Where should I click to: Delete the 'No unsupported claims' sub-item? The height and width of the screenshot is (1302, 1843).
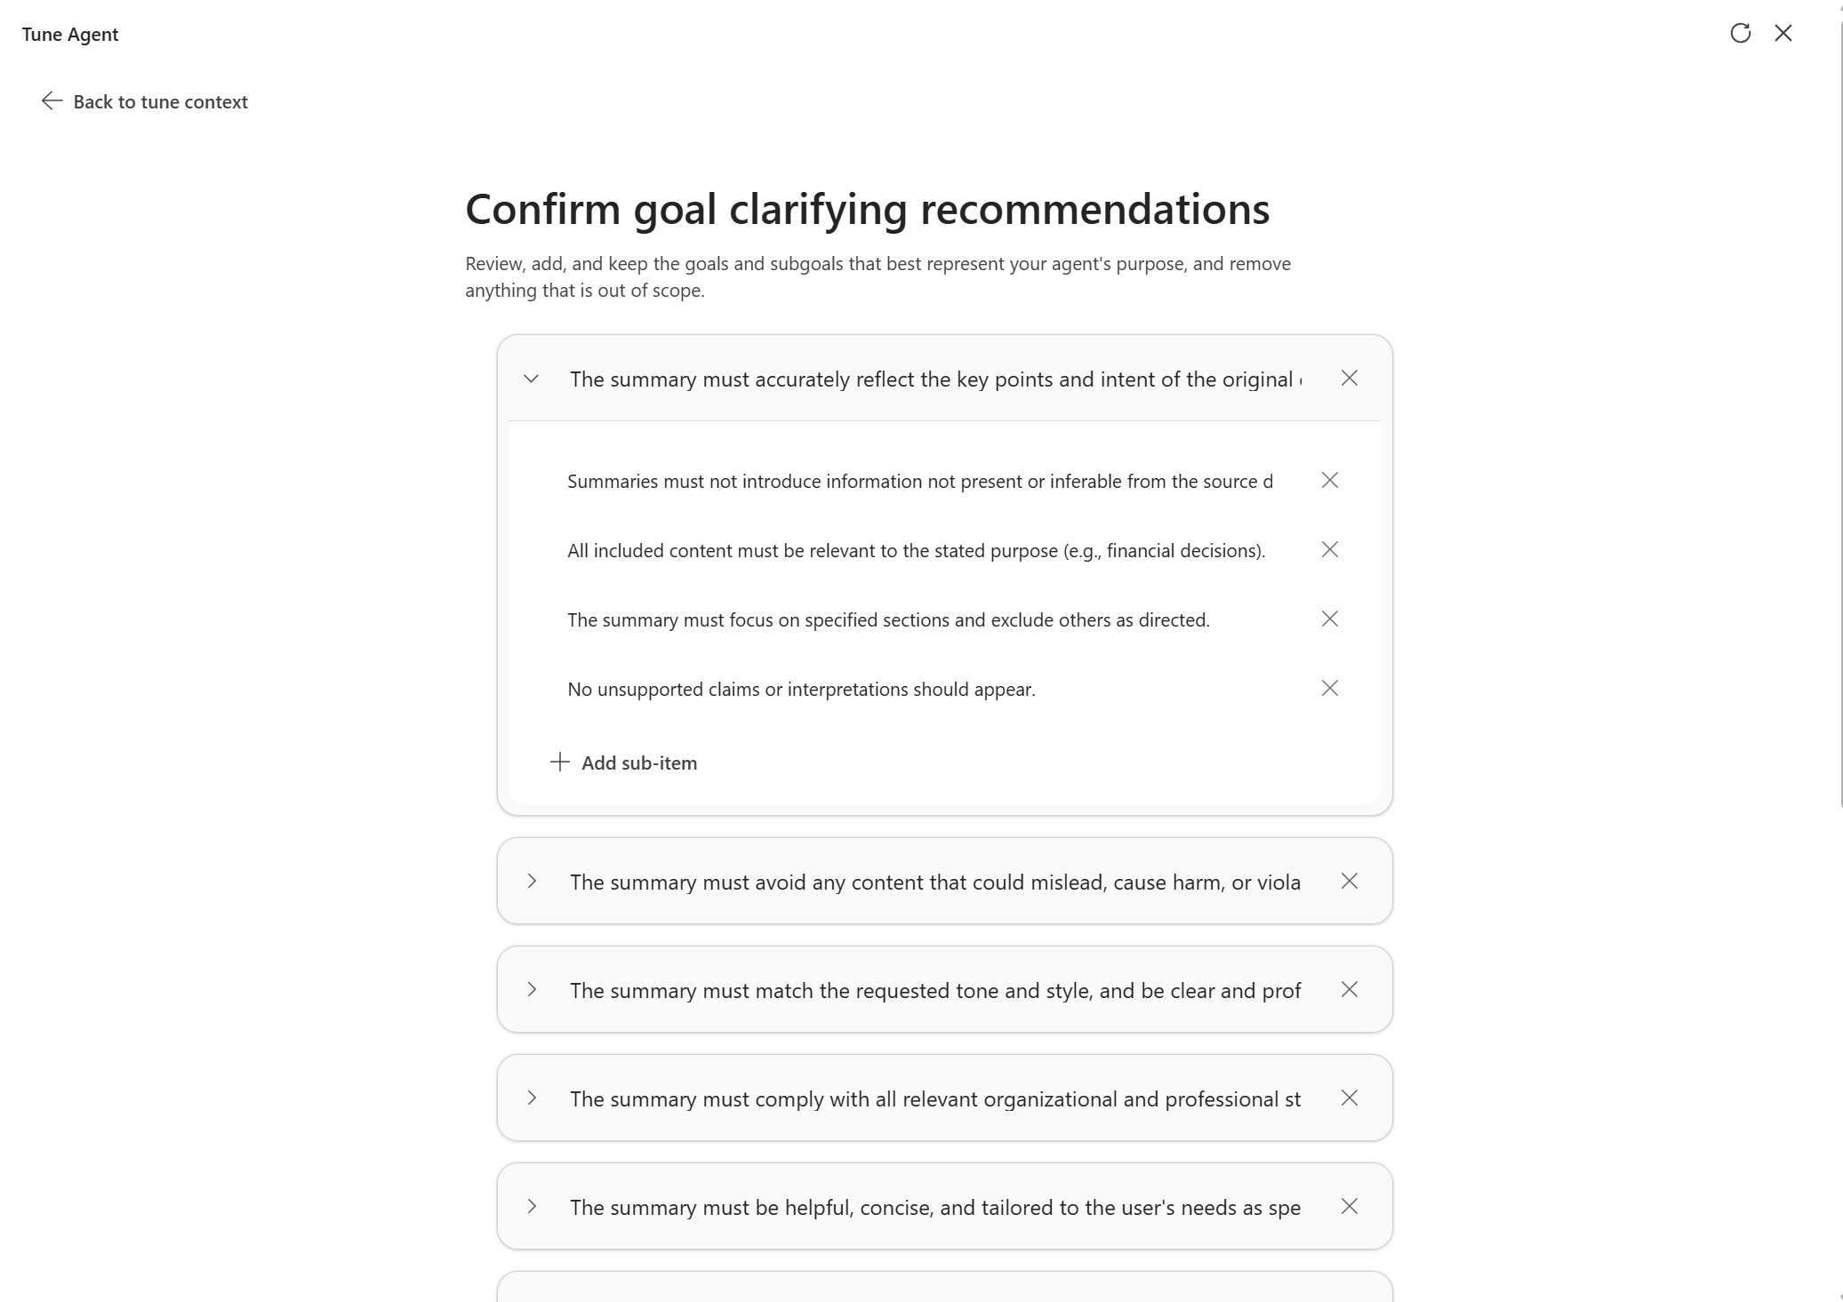pos(1329,689)
